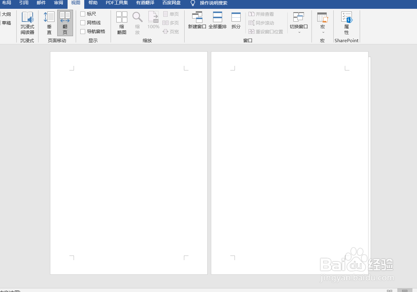Select vertical page movement (垂直)
The image size is (417, 292).
49,23
